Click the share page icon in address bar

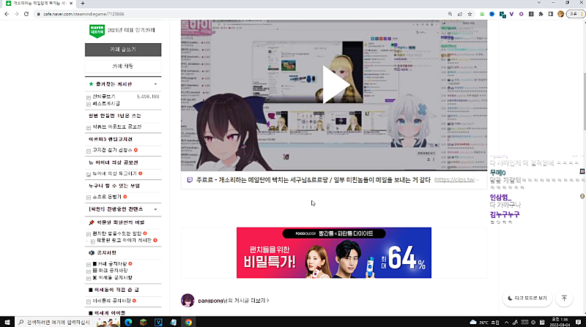point(460,14)
